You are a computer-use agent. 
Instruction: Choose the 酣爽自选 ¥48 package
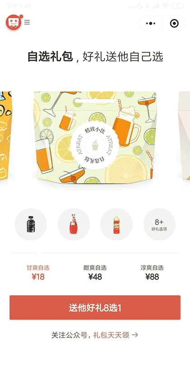pos(95,273)
